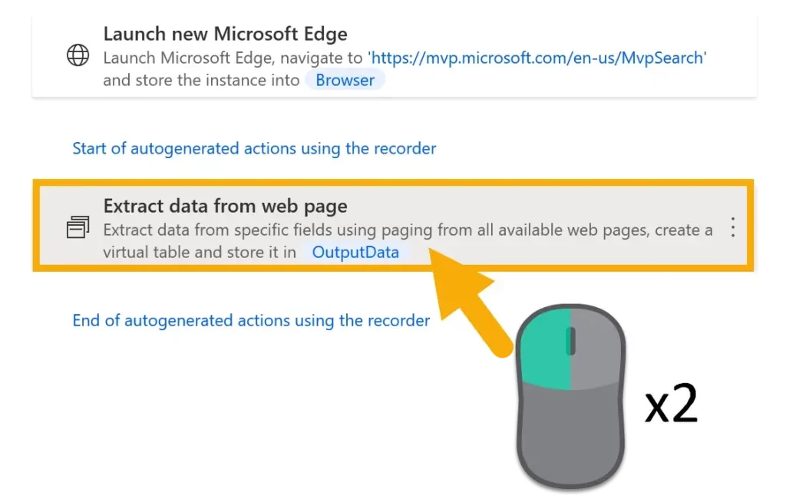Click 'Start of autogenerated actions' comment
This screenshot has height=496, width=786.
point(254,148)
